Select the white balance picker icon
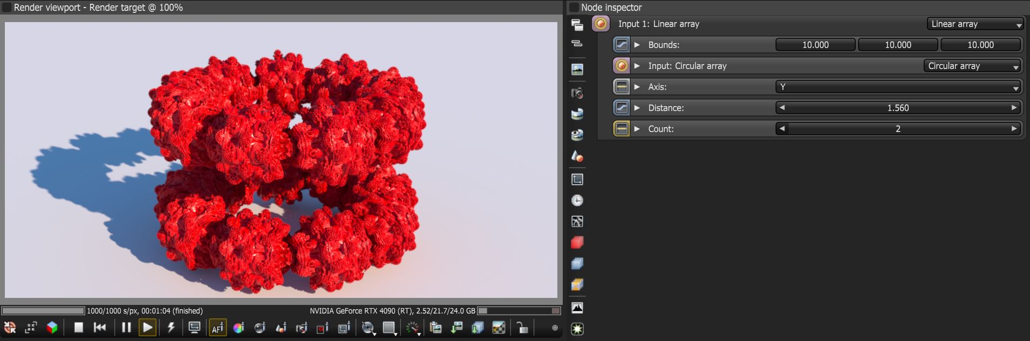Screen dimensions: 1030x341 (238, 328)
